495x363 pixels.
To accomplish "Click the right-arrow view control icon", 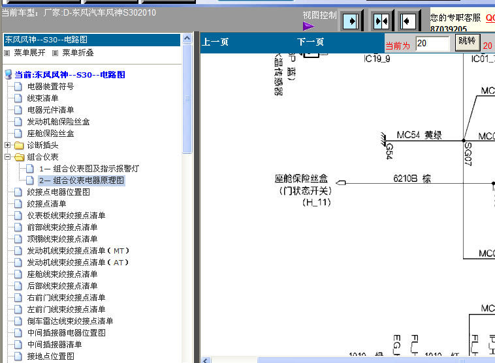I will 351,22.
